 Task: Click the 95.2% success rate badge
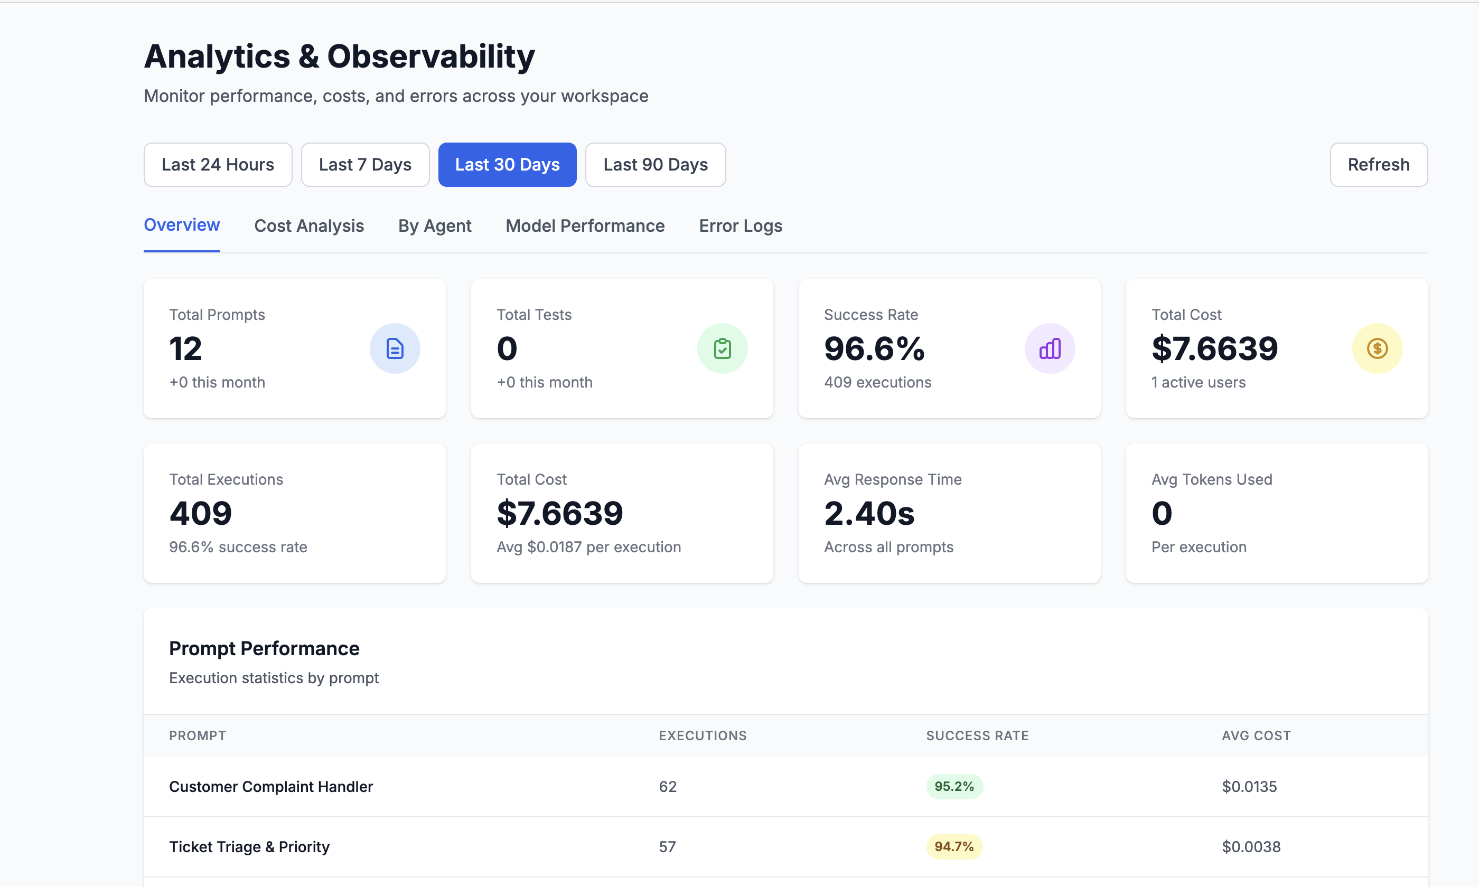coord(954,787)
